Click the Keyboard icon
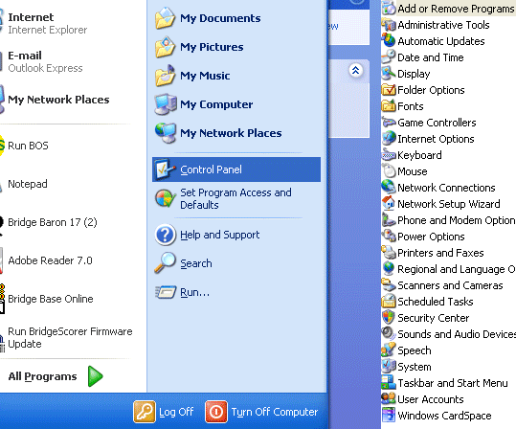Viewport: 516px width, 429px height. pos(389,155)
